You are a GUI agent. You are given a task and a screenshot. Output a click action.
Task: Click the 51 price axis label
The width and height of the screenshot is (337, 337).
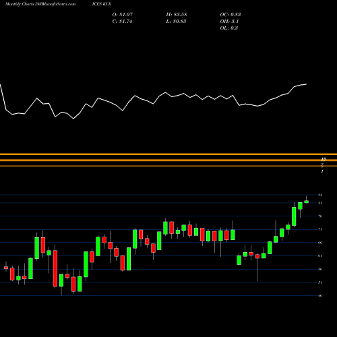[320, 282]
